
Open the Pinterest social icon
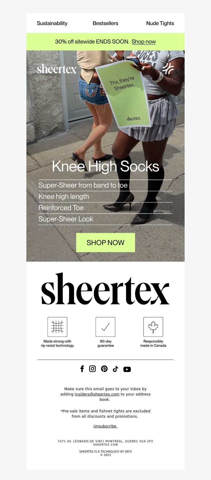pos(104,369)
